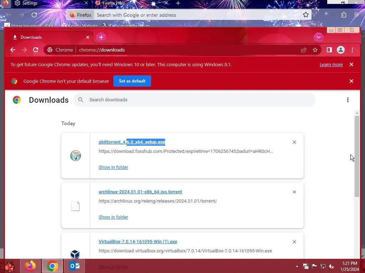
Task: Click the VirtualBox cube file icon
Action: tap(75, 254)
